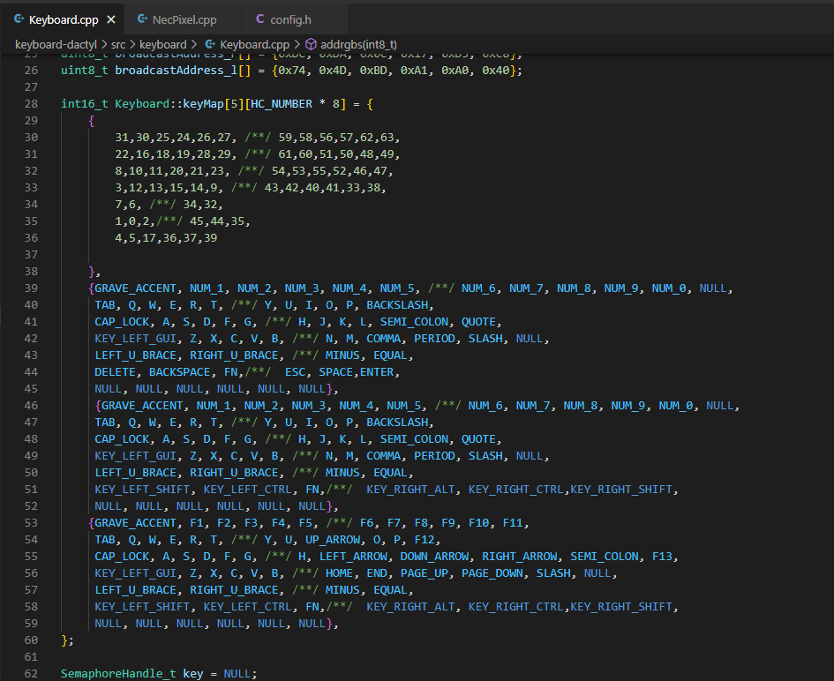Expand breadcrumb chevron after keyboard-dactyl

[104, 45]
